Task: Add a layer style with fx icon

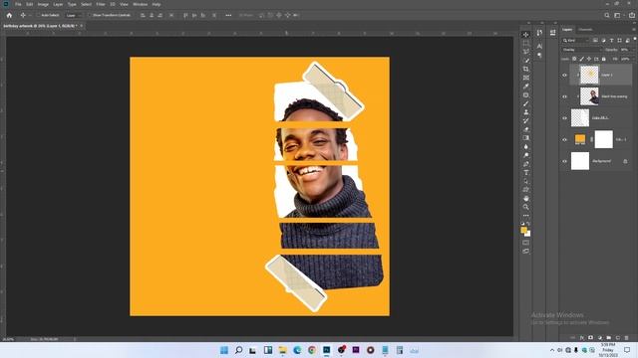Action: pos(582,338)
